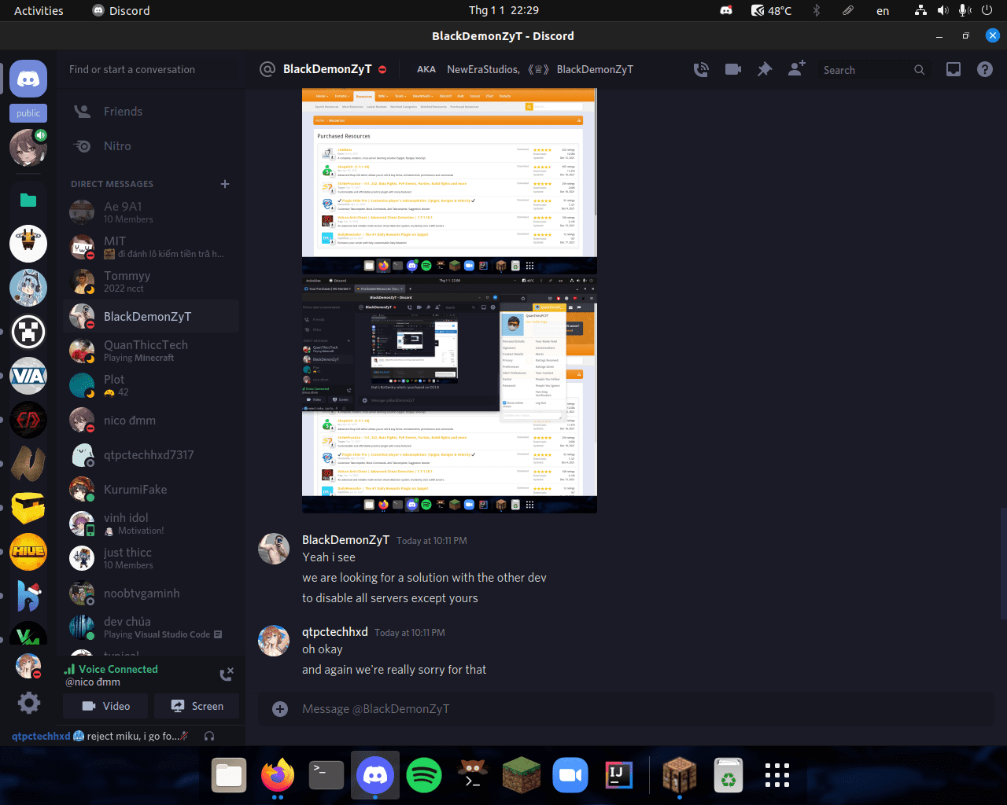Toggle headphones deafen in user panel
This screenshot has height=805, width=1007.
click(209, 736)
